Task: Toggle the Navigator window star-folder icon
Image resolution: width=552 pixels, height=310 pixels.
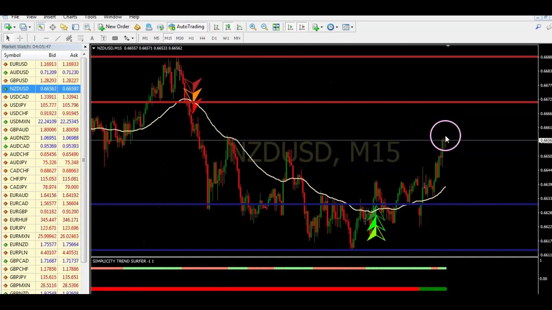Action: click(64, 27)
